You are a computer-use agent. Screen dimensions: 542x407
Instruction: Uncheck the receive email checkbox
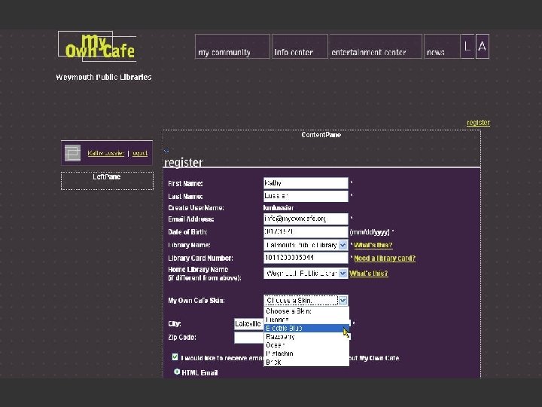tap(175, 357)
